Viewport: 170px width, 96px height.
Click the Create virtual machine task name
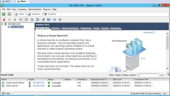tap(15, 83)
